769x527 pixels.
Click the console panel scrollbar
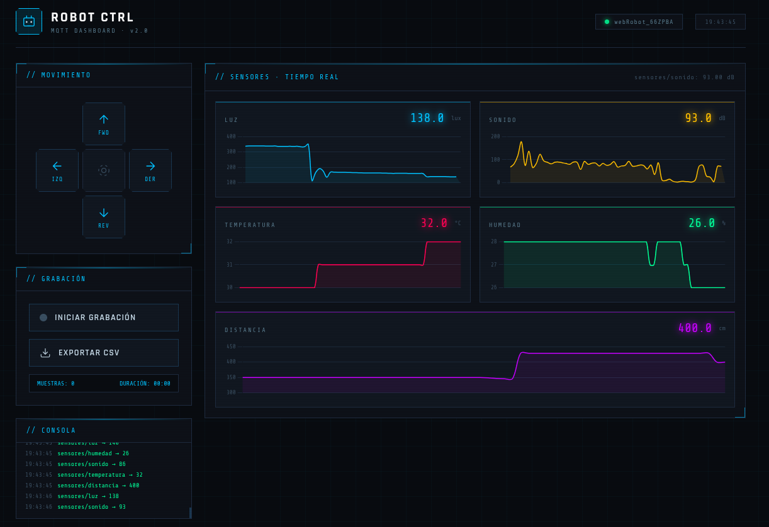pos(190,513)
